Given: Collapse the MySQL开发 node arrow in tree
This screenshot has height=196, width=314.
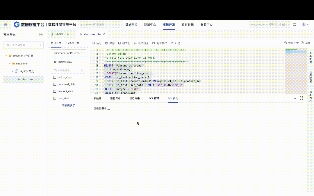Looking at the screenshot, I should [x=13, y=71].
